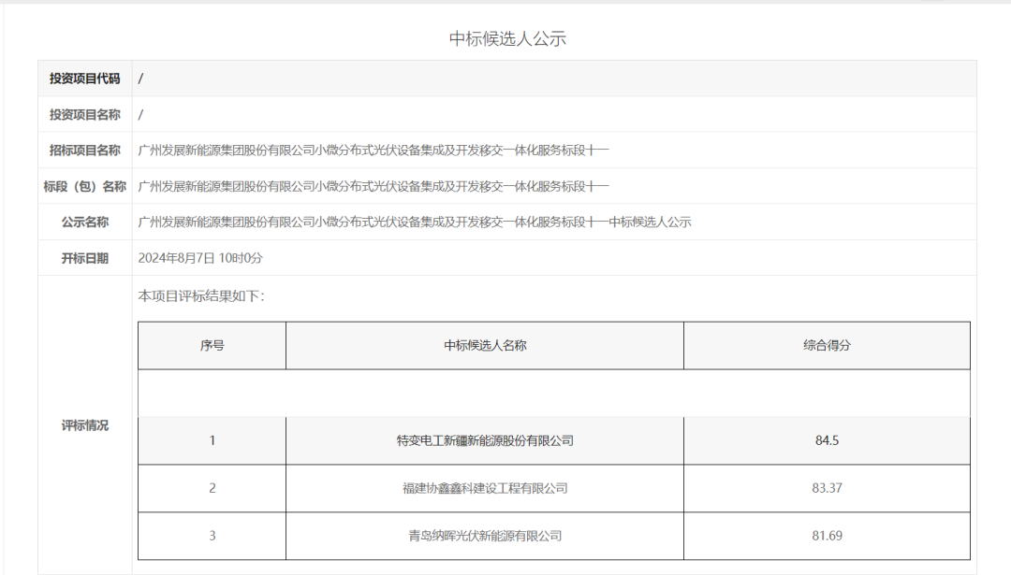Click the 中标候选人名称 column header
This screenshot has height=575, width=1011.
pyautogui.click(x=485, y=345)
